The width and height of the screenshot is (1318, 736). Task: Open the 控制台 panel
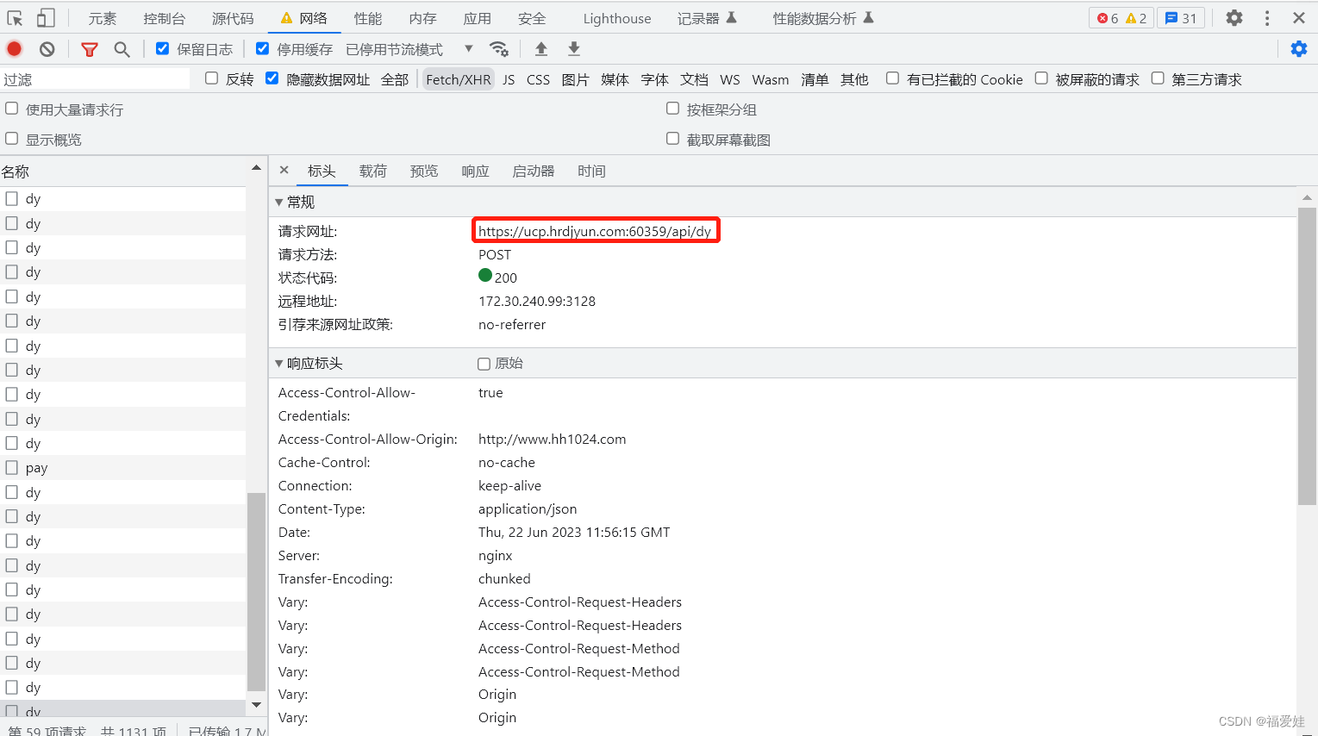point(164,17)
